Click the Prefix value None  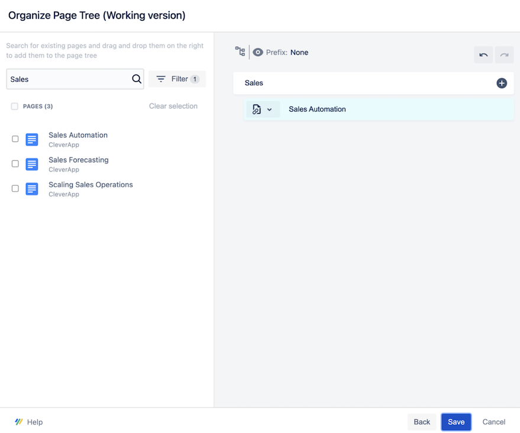[299, 53]
